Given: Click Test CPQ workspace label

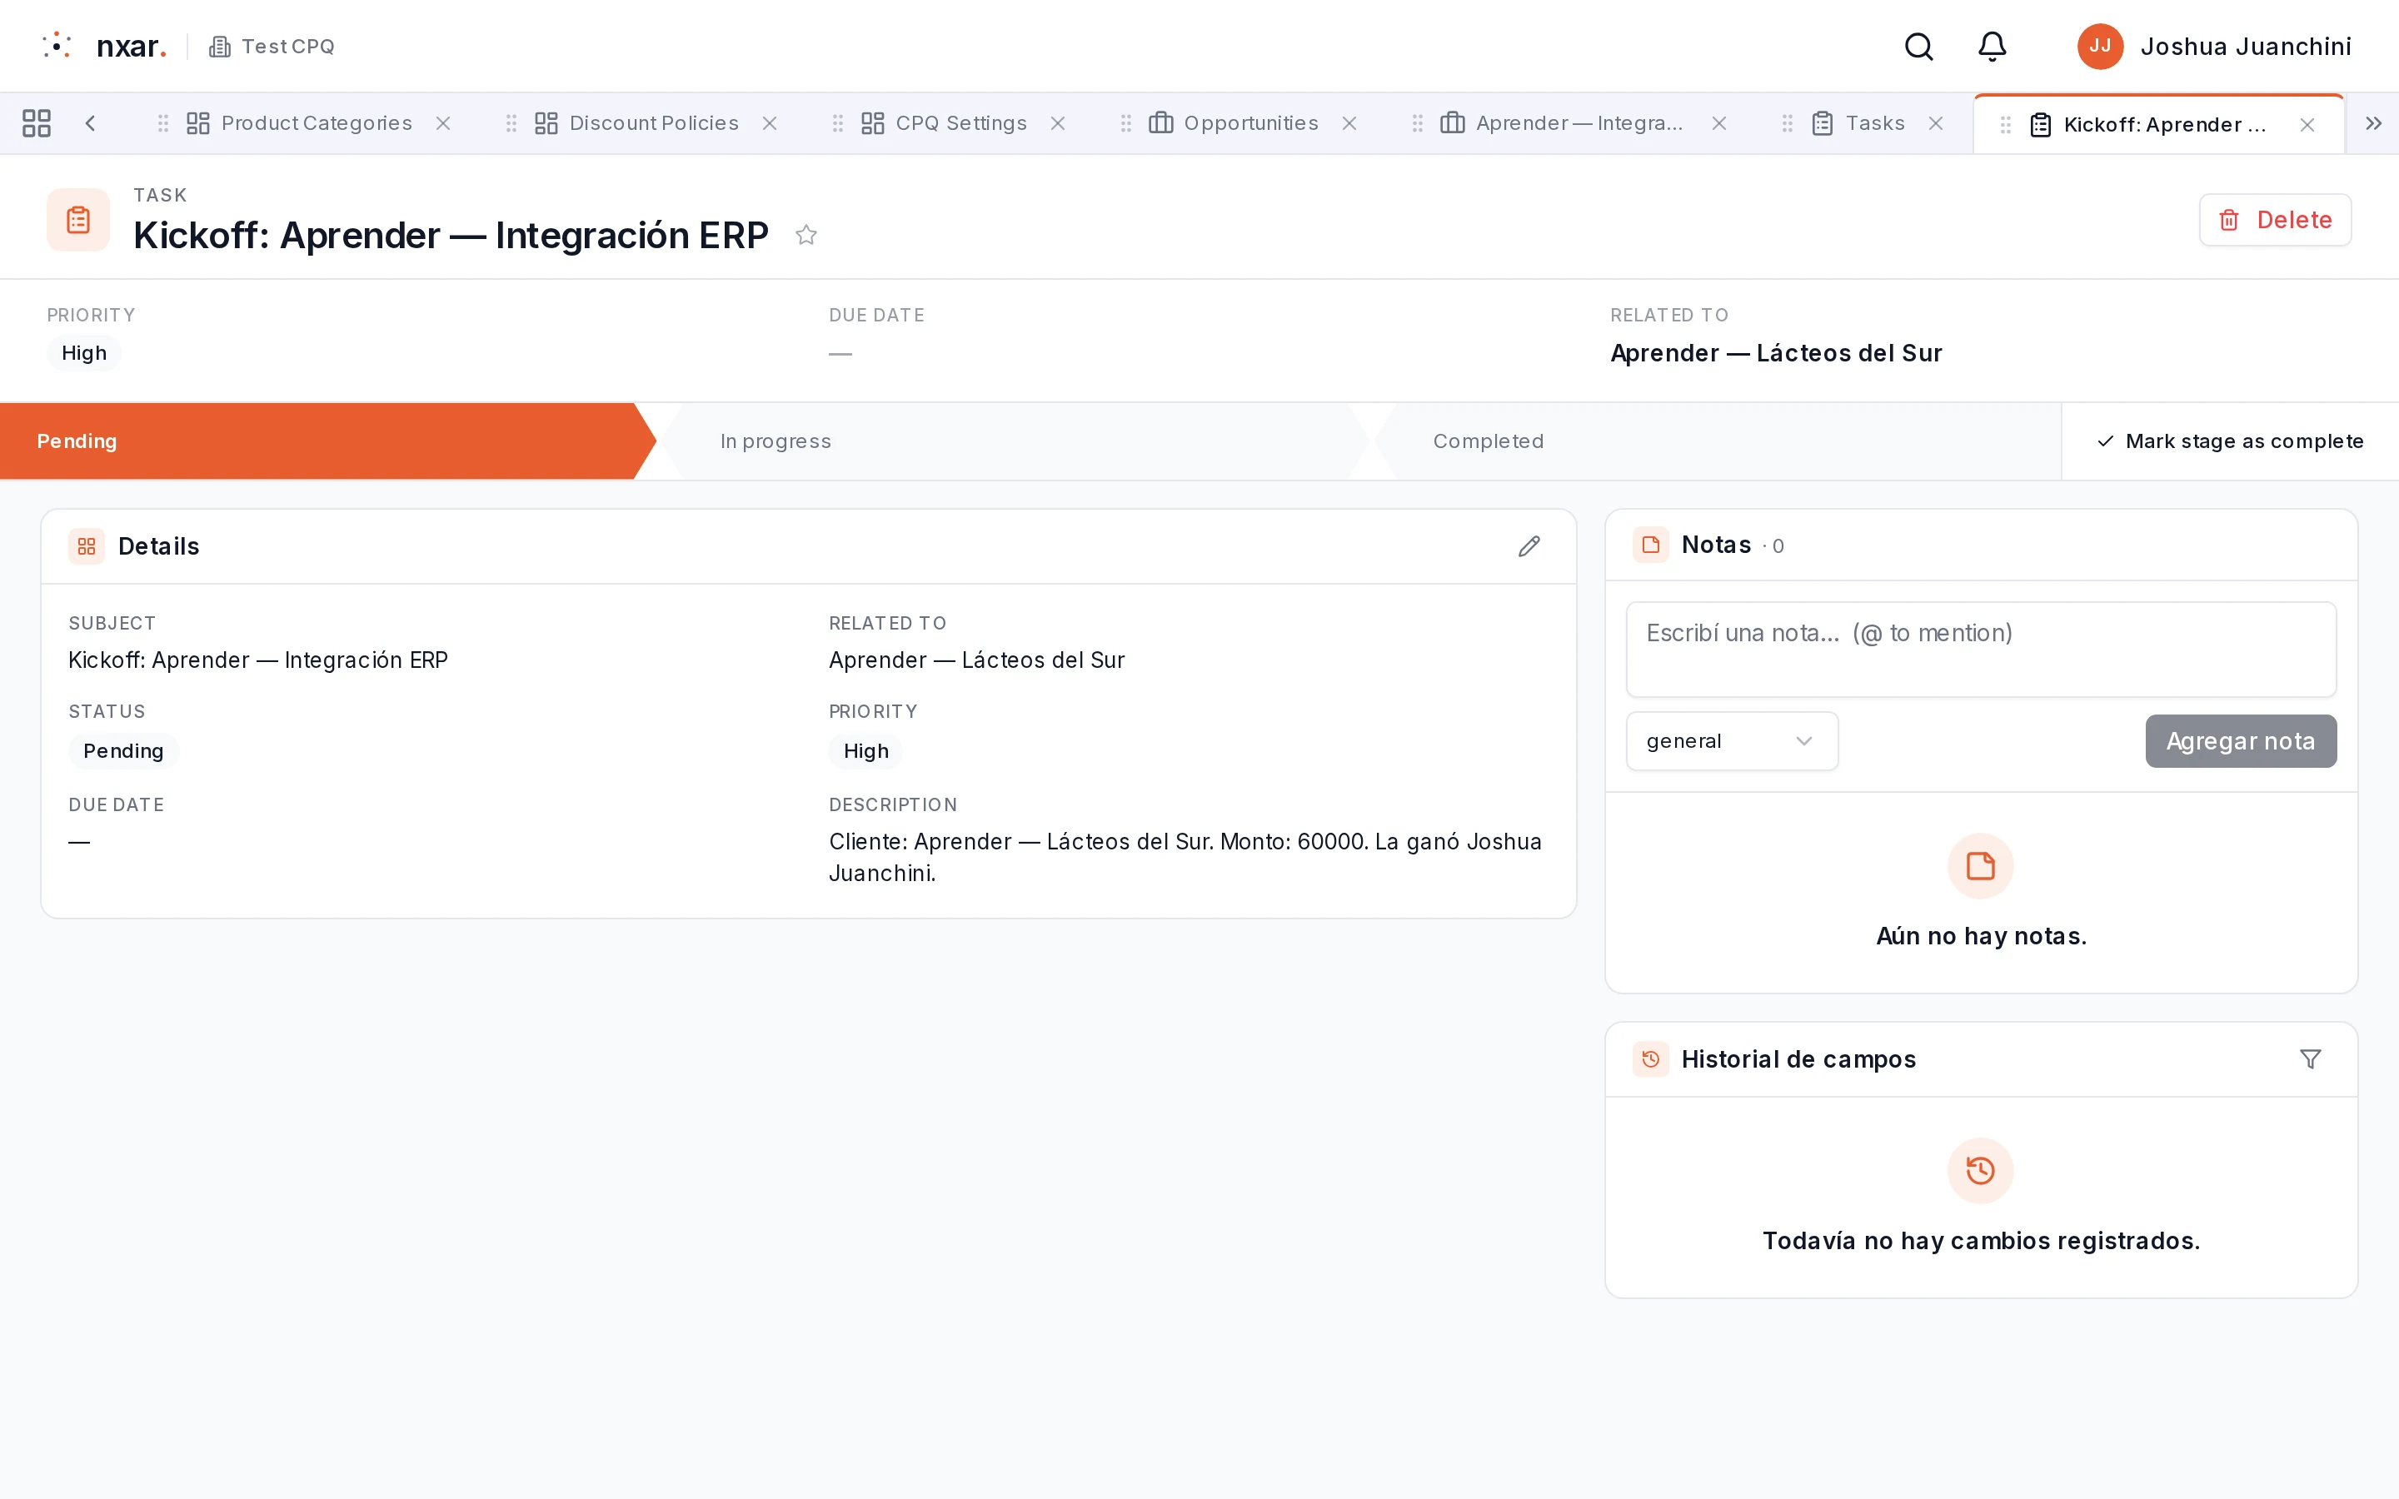Looking at the screenshot, I should tap(272, 47).
